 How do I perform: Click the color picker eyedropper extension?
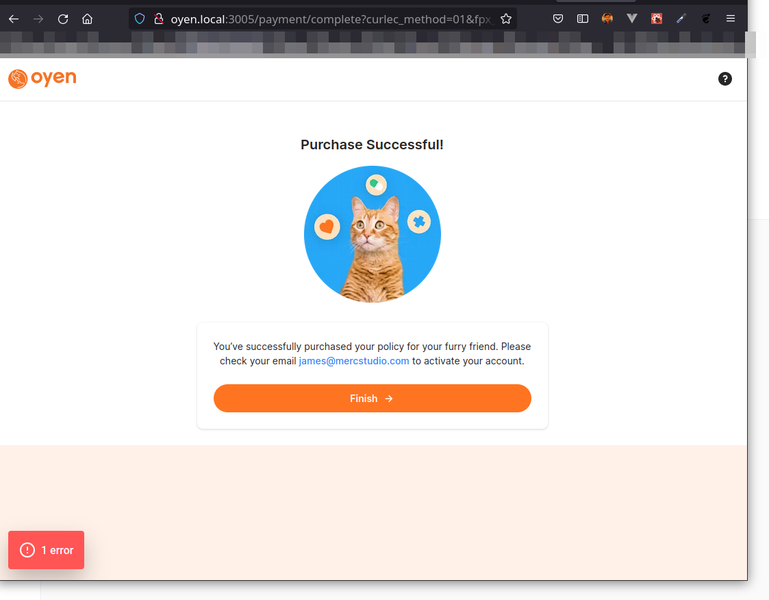click(681, 19)
